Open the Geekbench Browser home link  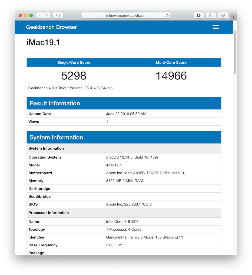pos(51,27)
